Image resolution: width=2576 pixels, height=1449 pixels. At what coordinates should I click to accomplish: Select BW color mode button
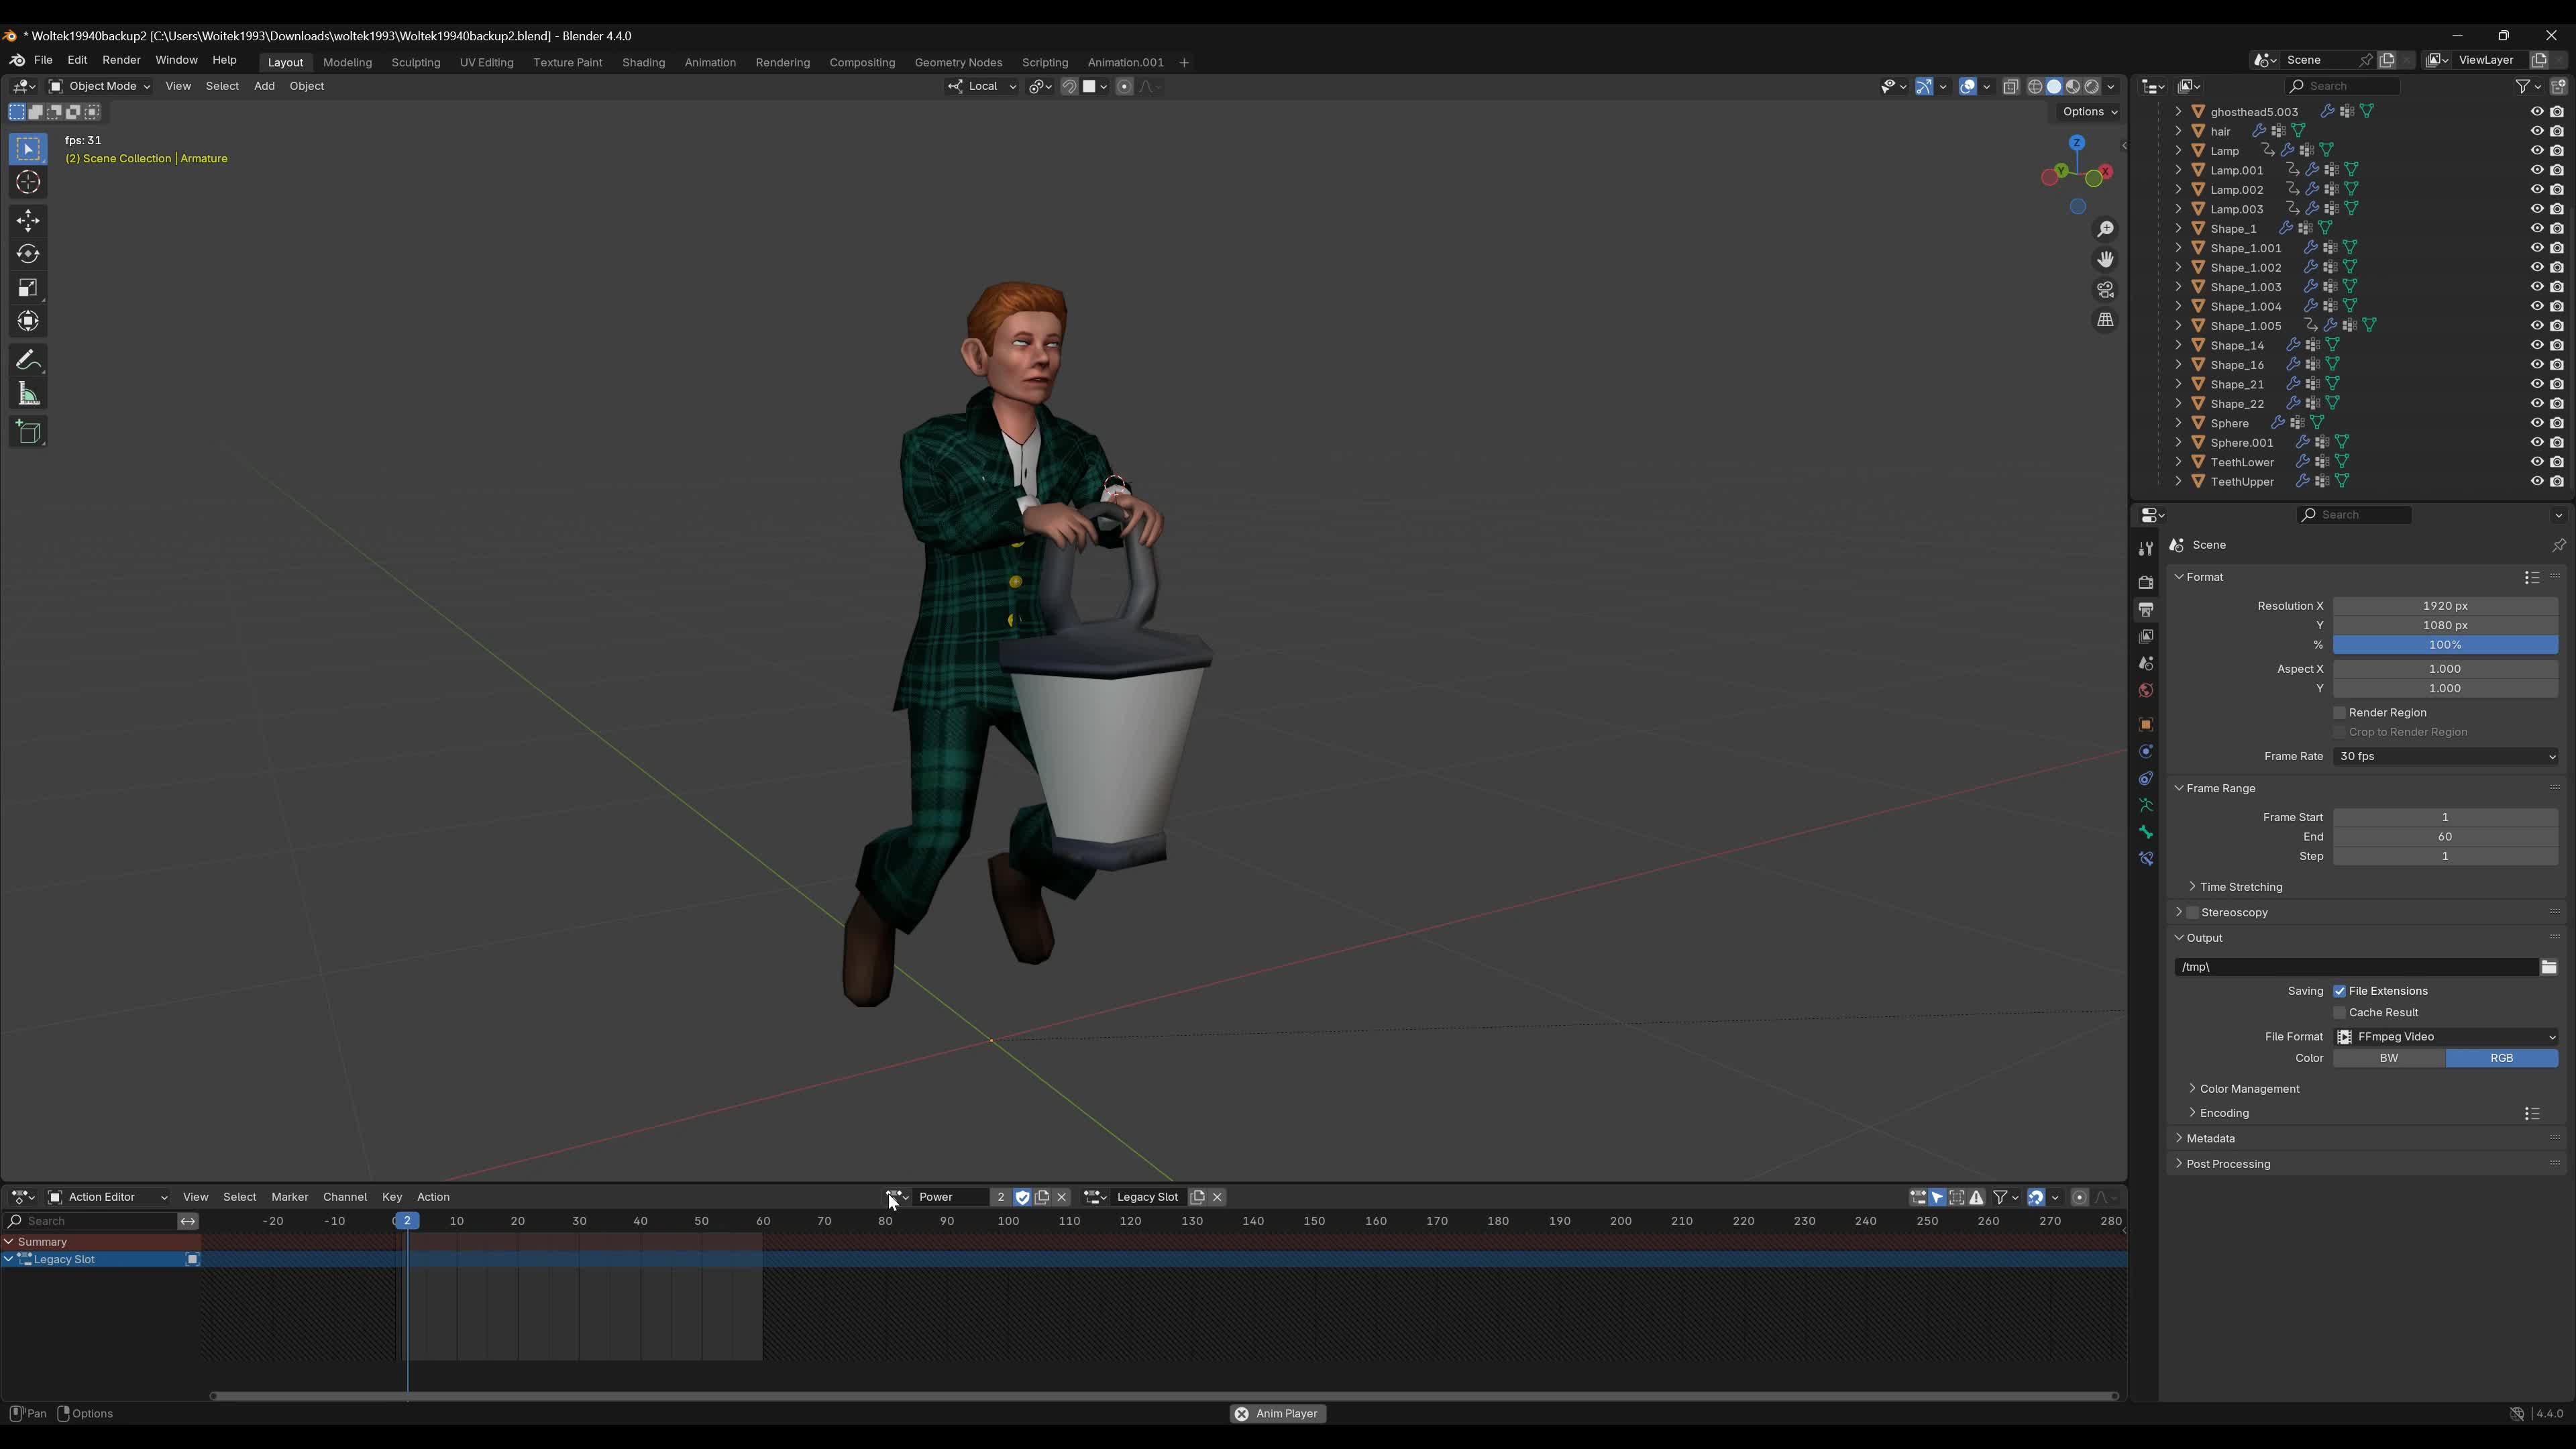(2388, 1058)
